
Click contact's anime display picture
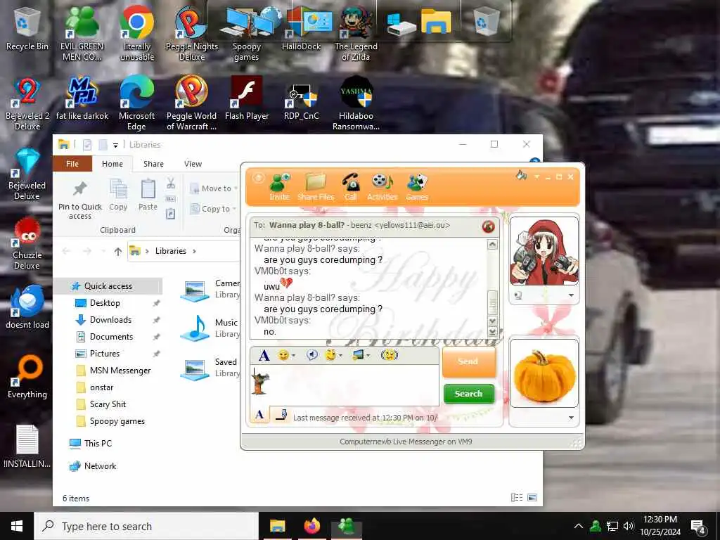544,251
